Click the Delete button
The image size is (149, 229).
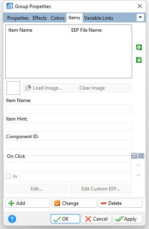120,203
